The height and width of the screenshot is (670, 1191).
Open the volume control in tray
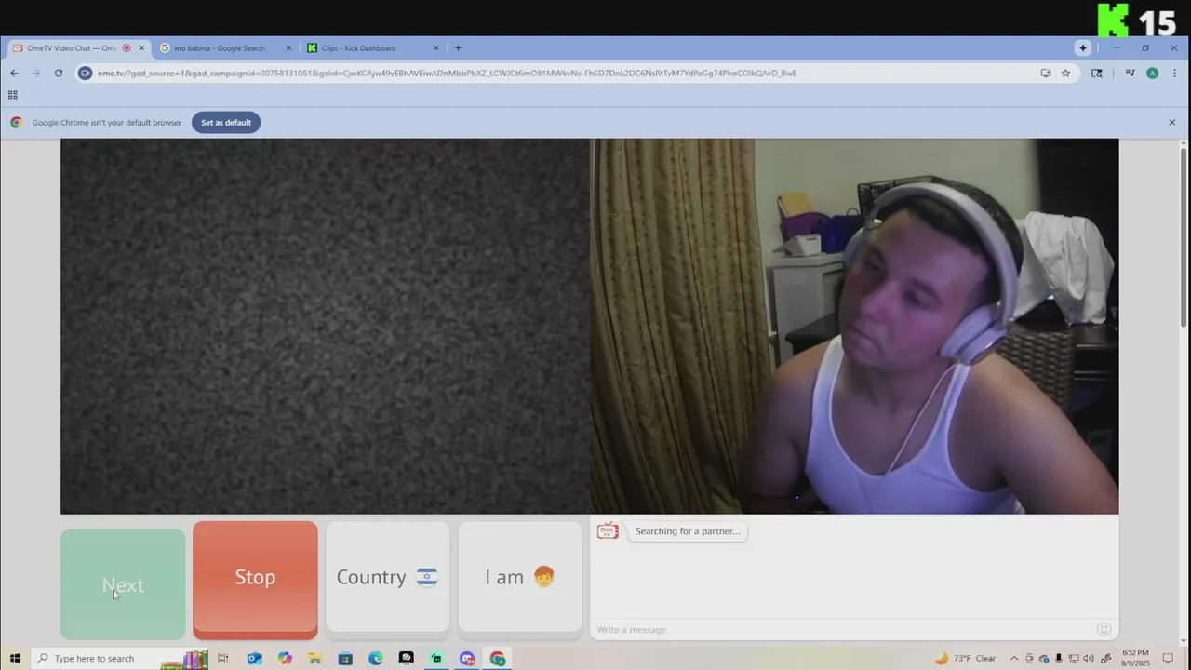click(1089, 659)
